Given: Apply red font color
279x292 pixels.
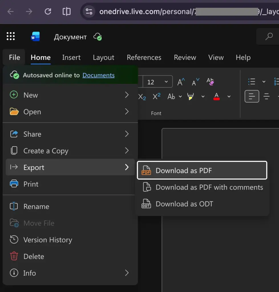Looking at the screenshot, I should (217, 96).
